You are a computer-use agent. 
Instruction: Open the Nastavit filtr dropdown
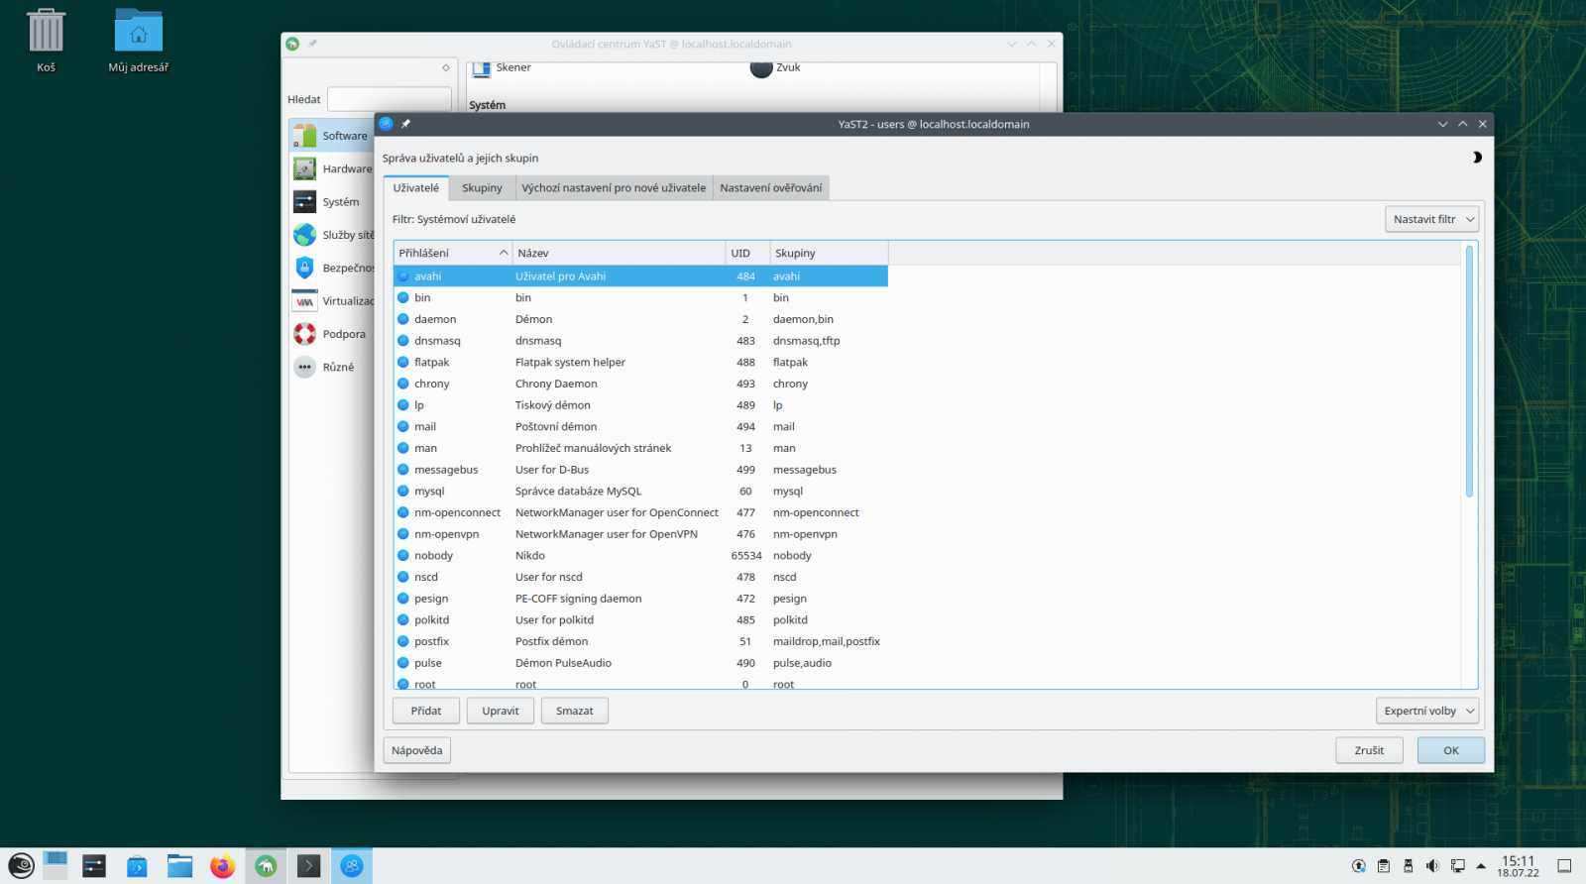pyautogui.click(x=1431, y=219)
